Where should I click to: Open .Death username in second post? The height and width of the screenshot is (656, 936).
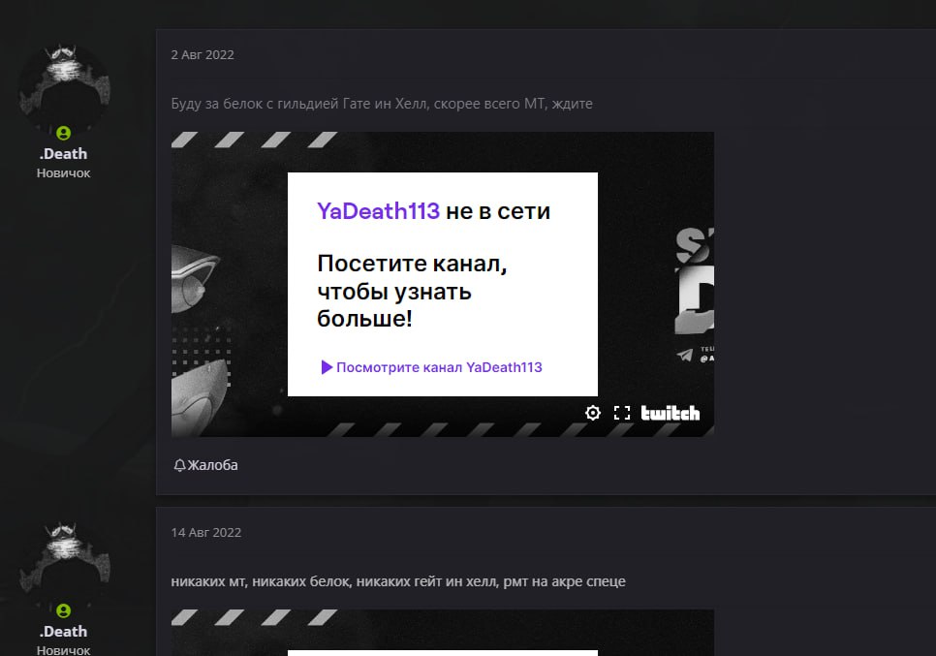63,631
